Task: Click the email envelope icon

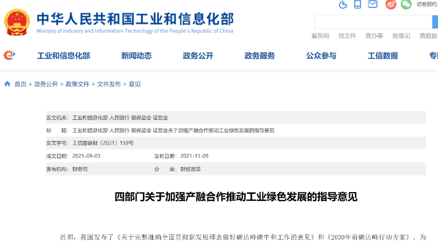Action: pos(373,4)
